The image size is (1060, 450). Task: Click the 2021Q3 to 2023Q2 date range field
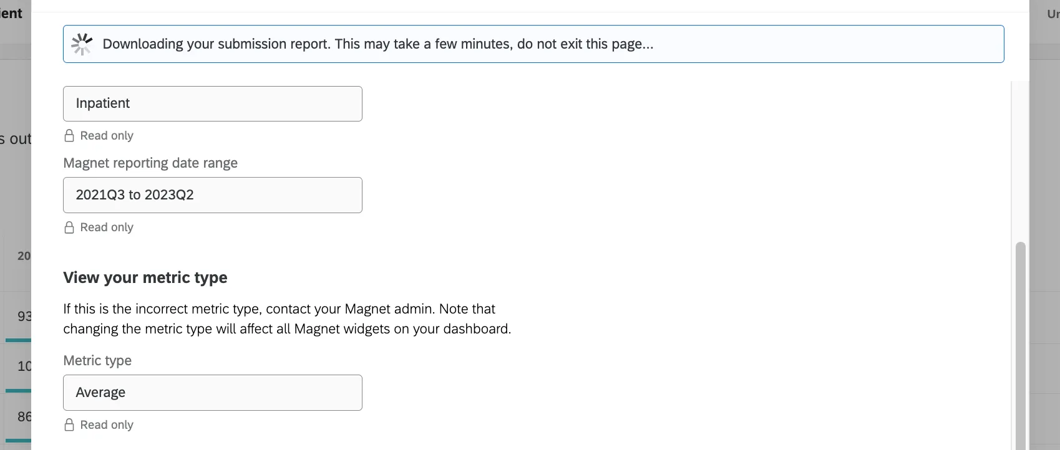click(212, 195)
